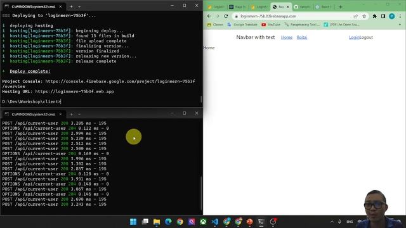Open the Classes bookmark
This screenshot has height=228, width=406.
(x=216, y=25)
